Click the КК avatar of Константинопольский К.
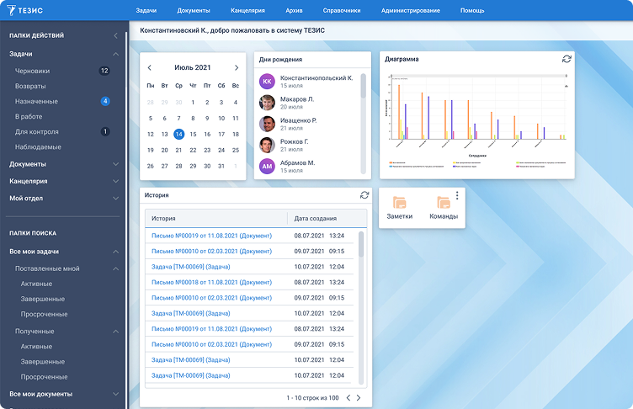The image size is (633, 409). [x=267, y=81]
